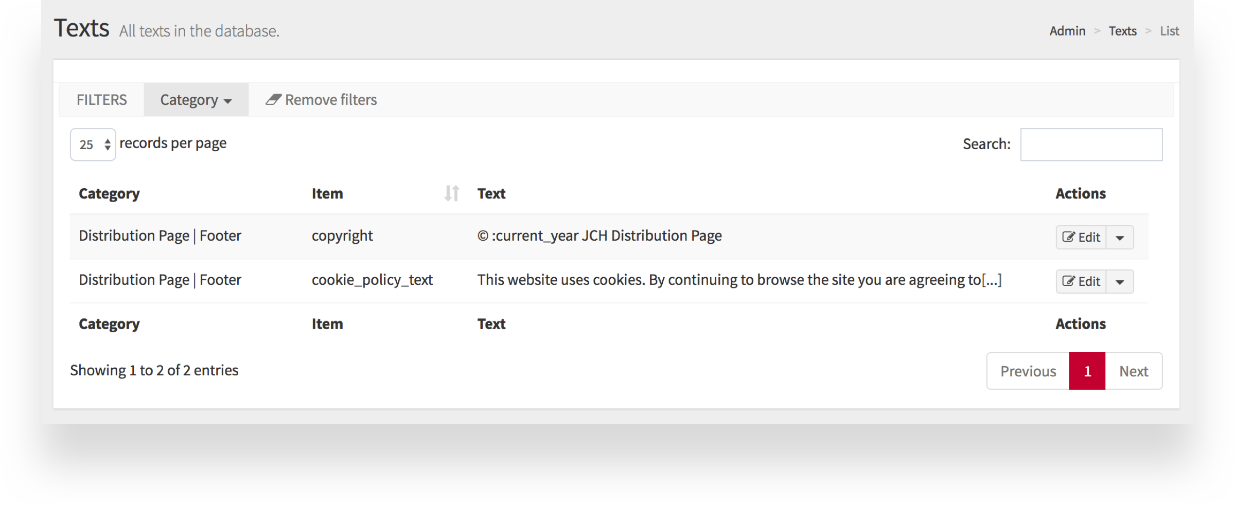Click the eraser icon beside Remove filters
The image size is (1235, 506).
273,99
